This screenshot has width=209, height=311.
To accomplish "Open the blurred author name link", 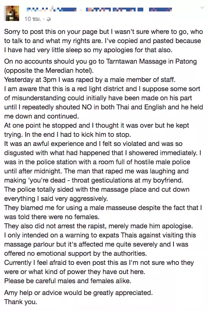I will point(52,9).
